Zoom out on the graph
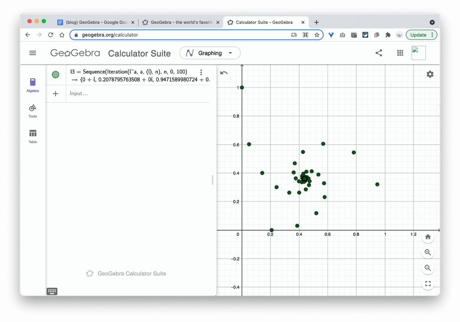The image size is (460, 322). pos(428,268)
